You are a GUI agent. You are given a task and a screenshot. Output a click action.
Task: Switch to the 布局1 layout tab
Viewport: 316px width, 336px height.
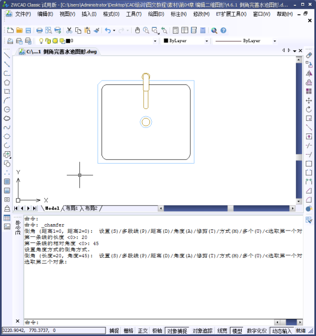click(71, 208)
